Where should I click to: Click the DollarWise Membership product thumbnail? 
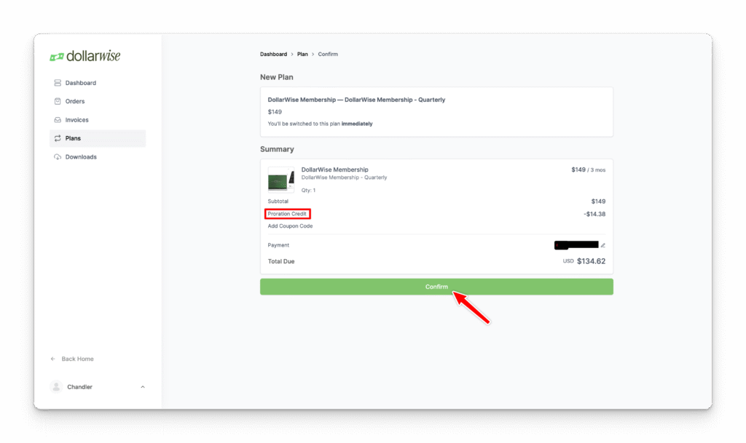point(281,180)
